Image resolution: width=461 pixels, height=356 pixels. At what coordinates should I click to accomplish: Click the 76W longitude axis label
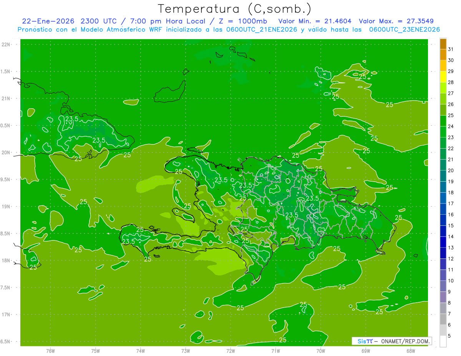pyautogui.click(x=50, y=351)
